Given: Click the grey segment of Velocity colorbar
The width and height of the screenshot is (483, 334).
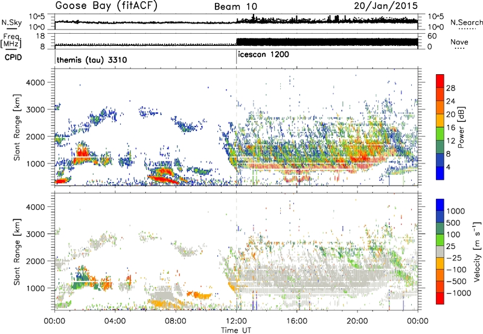Looking at the screenshot, I should (x=440, y=252).
